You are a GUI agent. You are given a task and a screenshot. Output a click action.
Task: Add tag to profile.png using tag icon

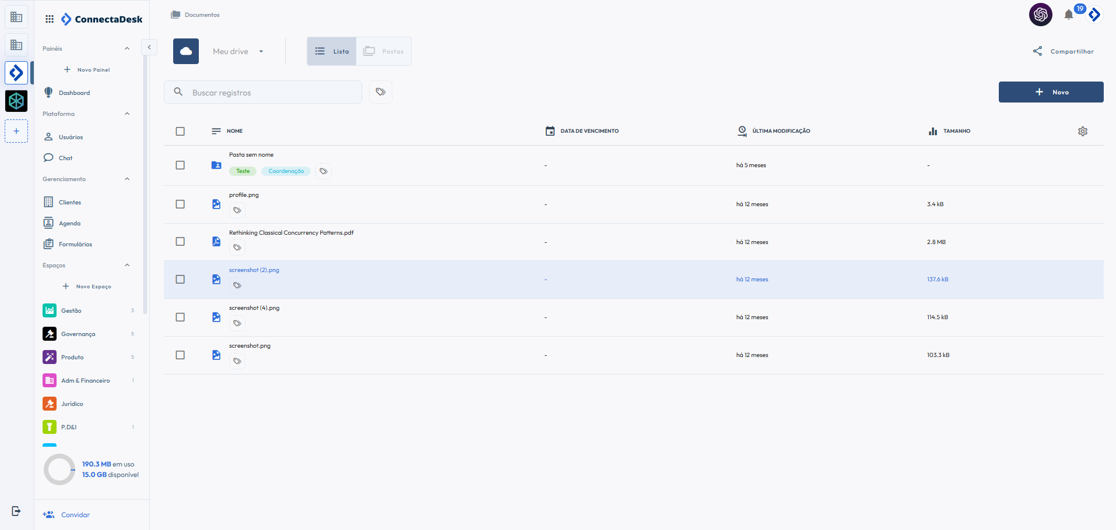coord(237,210)
